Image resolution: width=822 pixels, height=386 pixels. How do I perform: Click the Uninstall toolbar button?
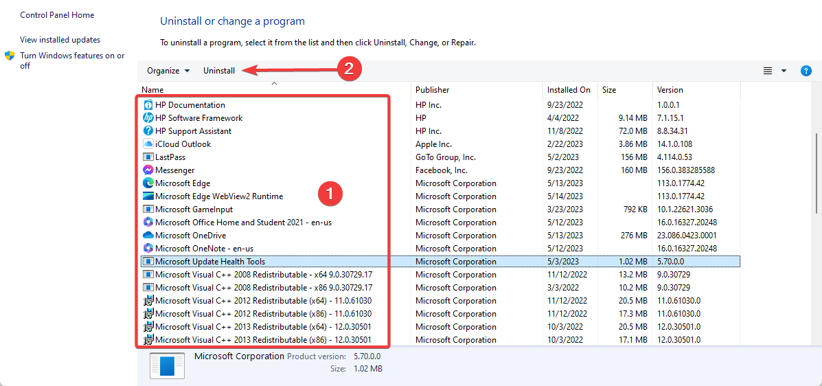point(219,71)
